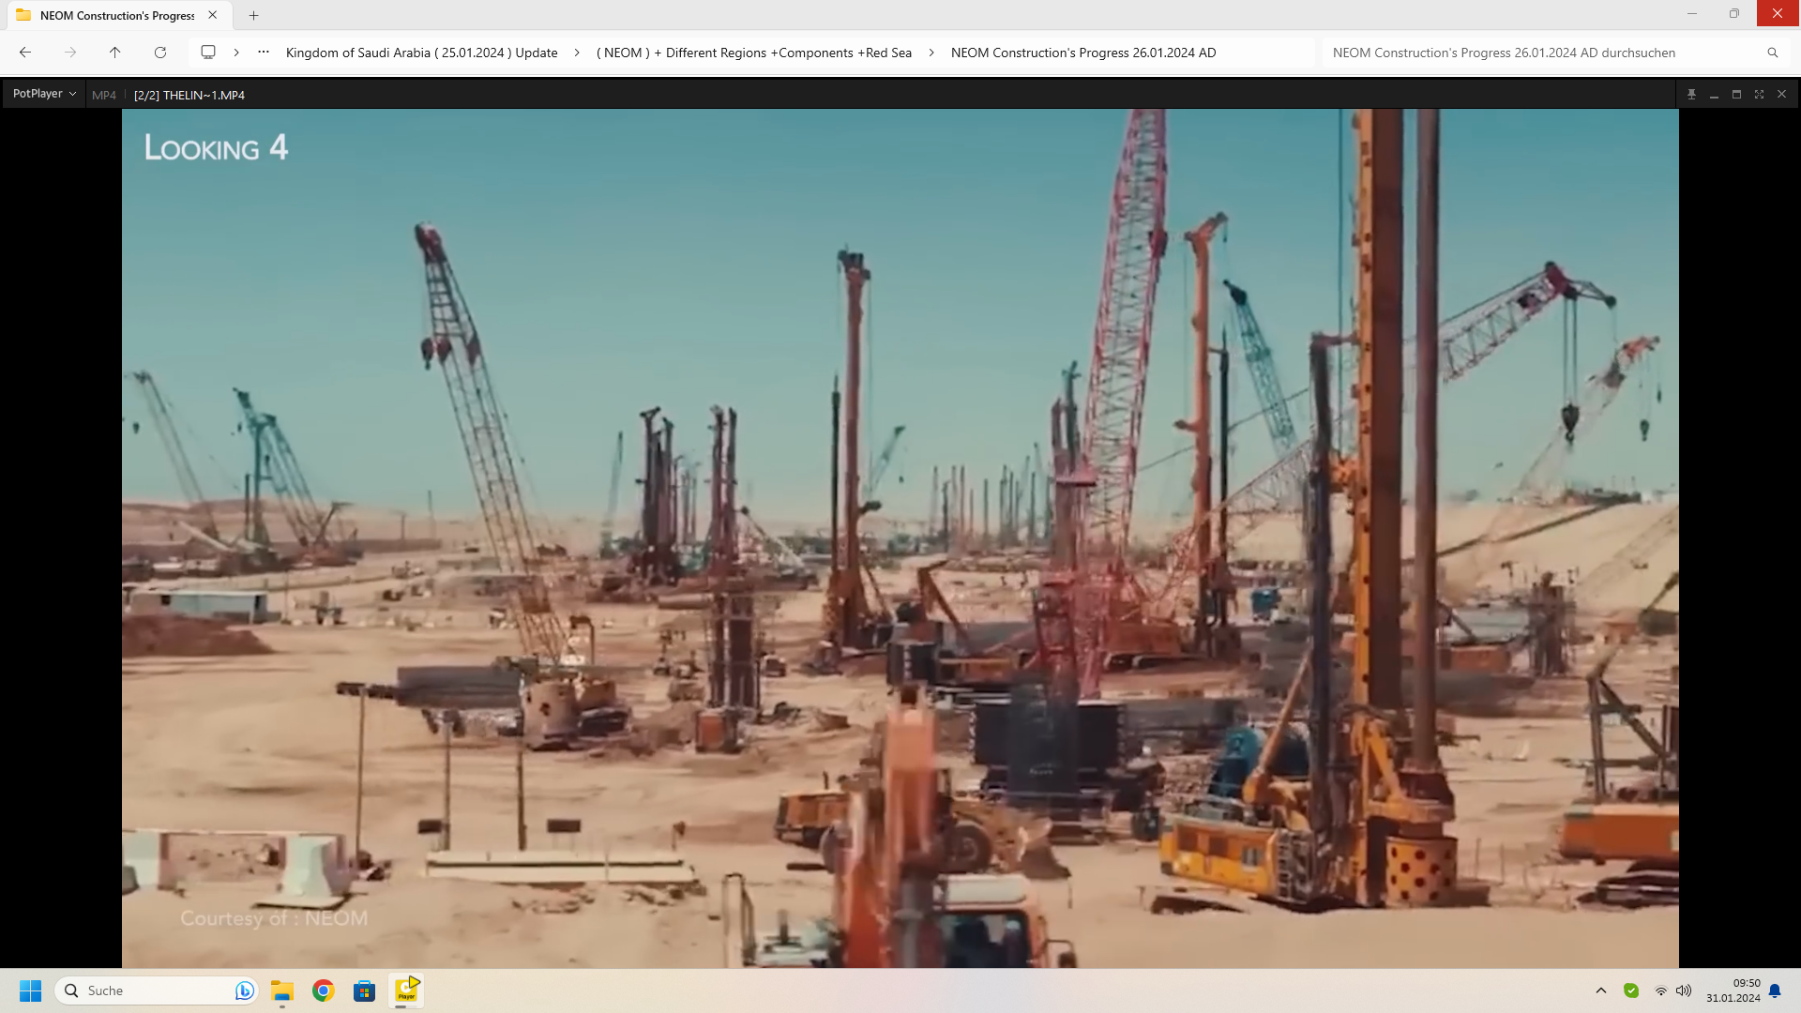Open the green security shield tray icon
Image resolution: width=1801 pixels, height=1013 pixels.
[x=1631, y=990]
